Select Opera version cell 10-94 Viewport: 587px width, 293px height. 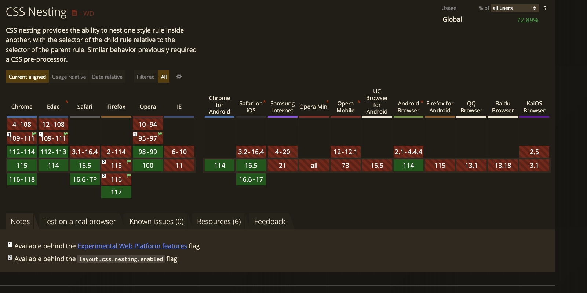(148, 125)
